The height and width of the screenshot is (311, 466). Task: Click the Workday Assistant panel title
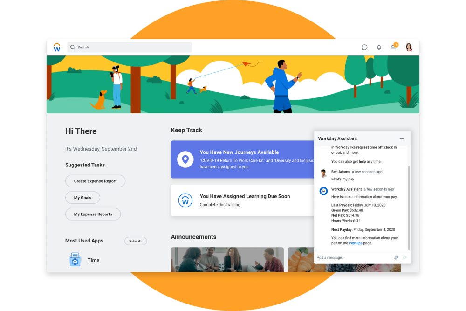click(x=337, y=139)
